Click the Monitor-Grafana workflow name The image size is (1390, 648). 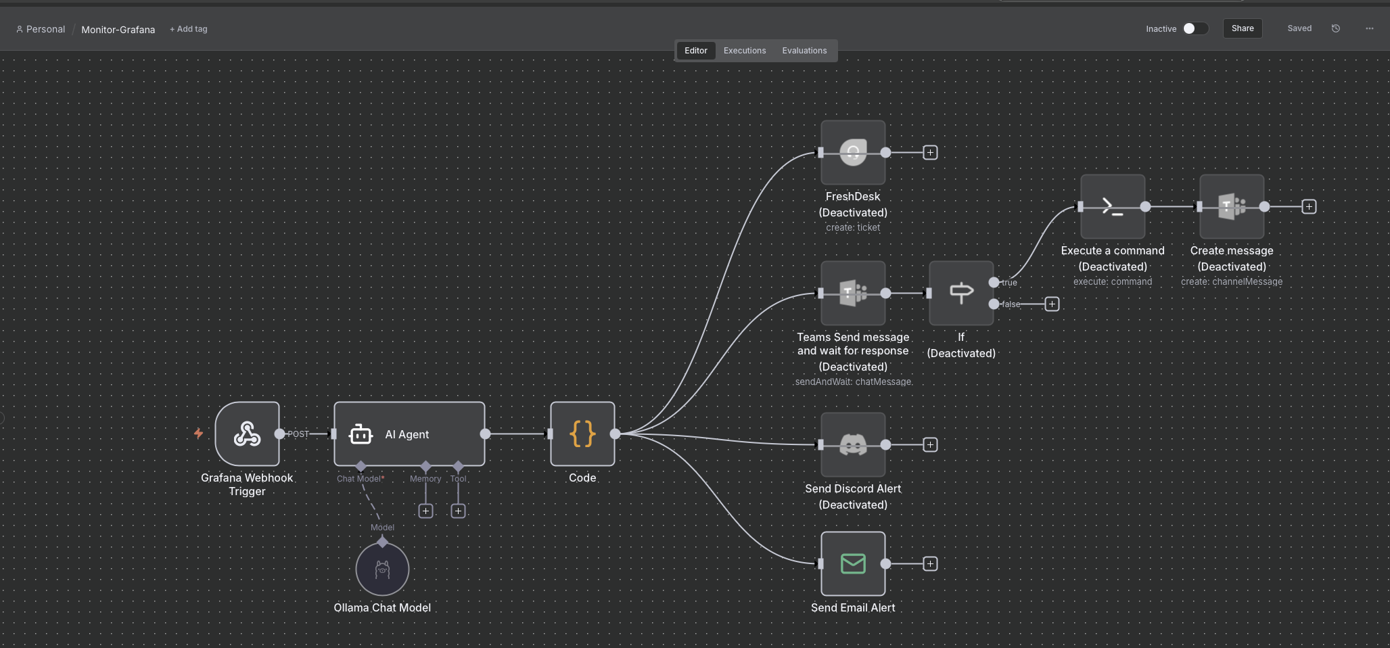(x=118, y=30)
